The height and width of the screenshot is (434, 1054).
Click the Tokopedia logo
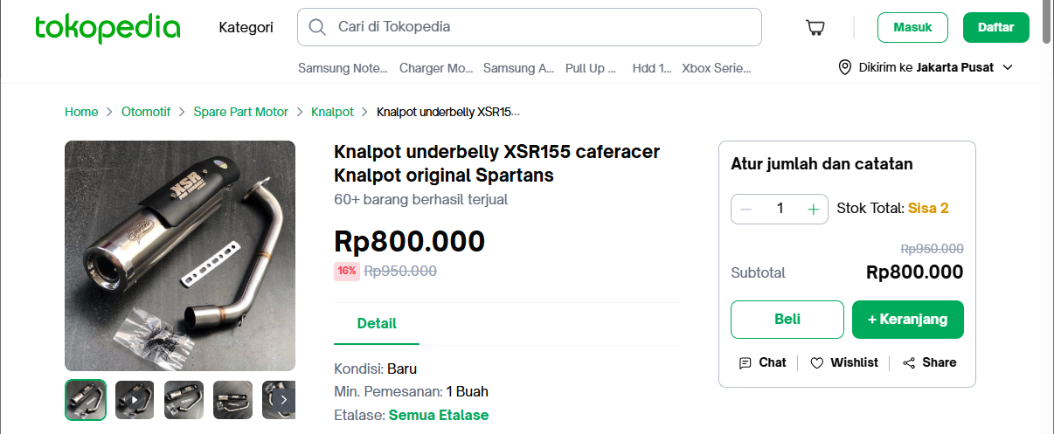pyautogui.click(x=107, y=28)
